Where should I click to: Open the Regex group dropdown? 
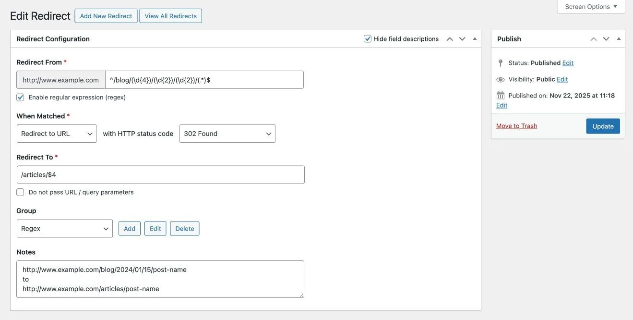pyautogui.click(x=64, y=229)
